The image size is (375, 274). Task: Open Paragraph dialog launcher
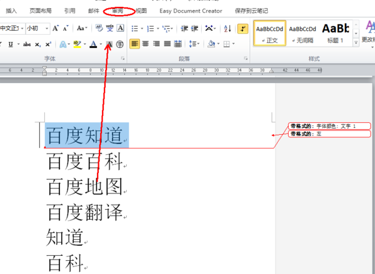click(246, 58)
